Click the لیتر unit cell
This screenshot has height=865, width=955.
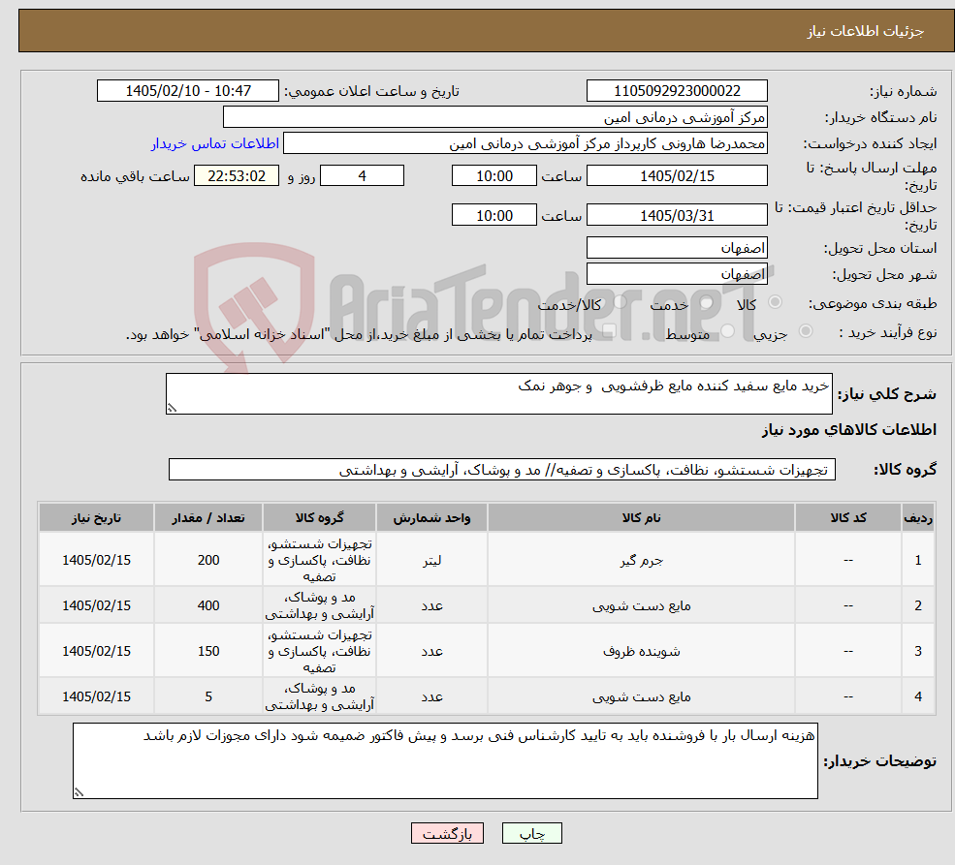(431, 560)
